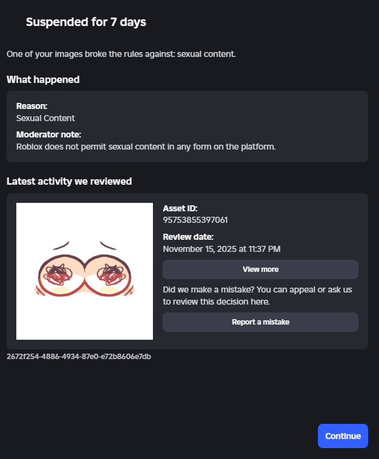Image resolution: width=379 pixels, height=459 pixels.
Task: Click the 'Reason:' label
Action: (31, 106)
